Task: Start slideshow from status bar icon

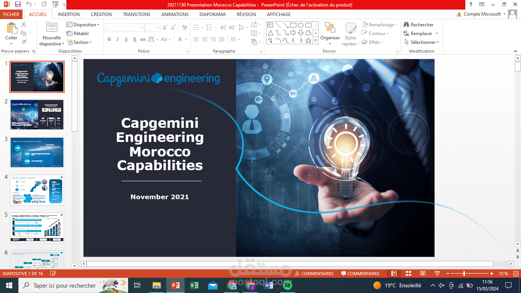Action: (x=437, y=274)
